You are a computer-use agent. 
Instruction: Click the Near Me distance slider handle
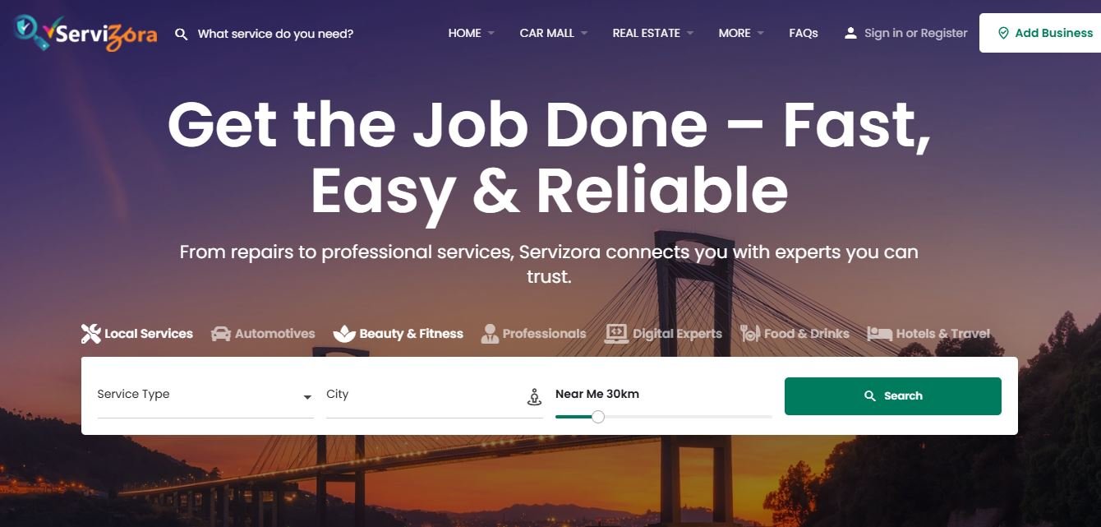(598, 417)
